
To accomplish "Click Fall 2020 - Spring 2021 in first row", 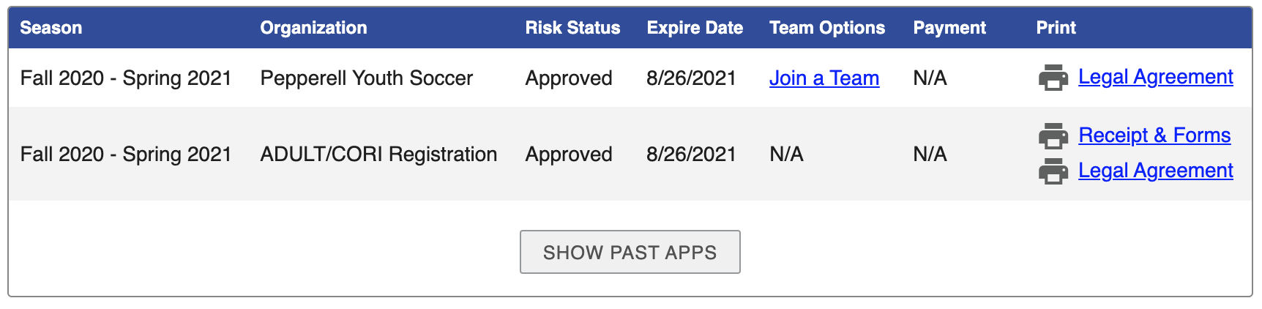I will (x=125, y=78).
